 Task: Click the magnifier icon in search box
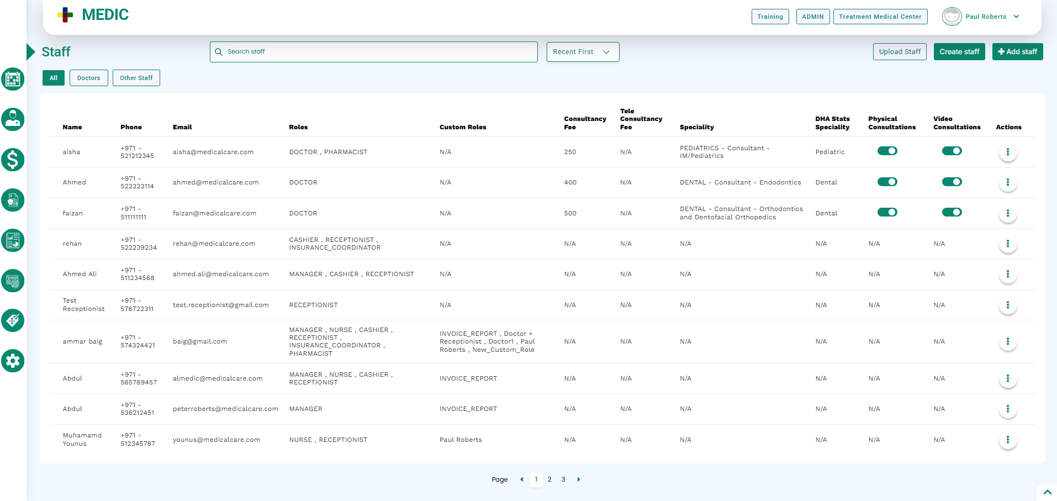tap(219, 52)
